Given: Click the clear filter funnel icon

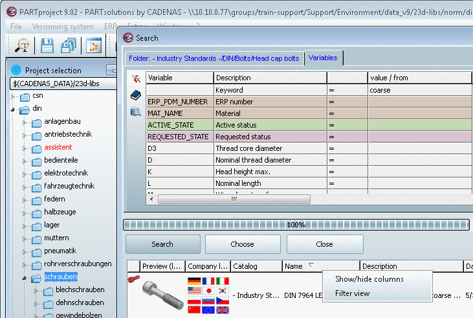Looking at the screenshot, I should click(136, 79).
